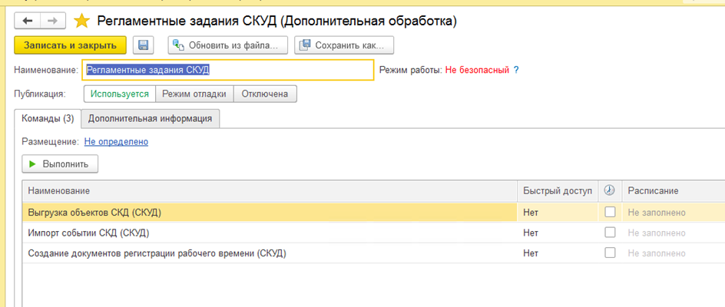This screenshot has height=307, width=725.
Task: Set publication to 'Отключена'
Action: click(264, 94)
